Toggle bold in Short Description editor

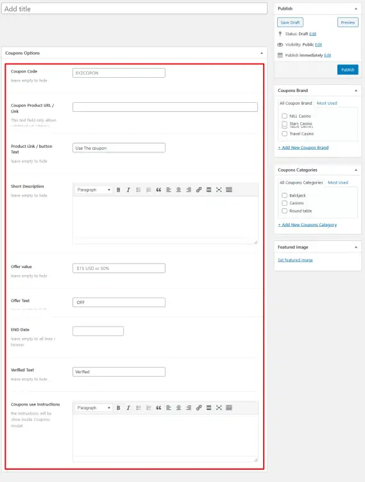point(119,190)
